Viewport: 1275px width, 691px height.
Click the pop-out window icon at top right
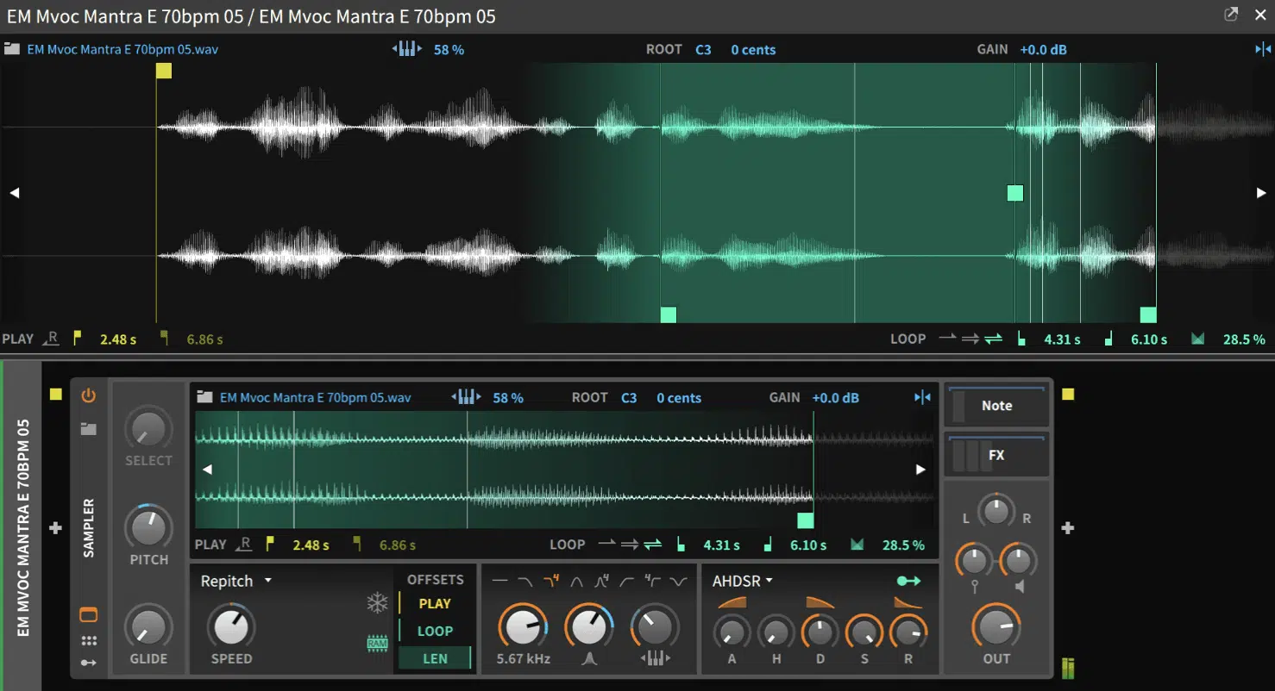pyautogui.click(x=1231, y=15)
